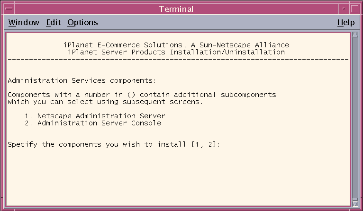Click the scrollbar down arrow
This screenshot has height=211, width=363.
[x=355, y=203]
